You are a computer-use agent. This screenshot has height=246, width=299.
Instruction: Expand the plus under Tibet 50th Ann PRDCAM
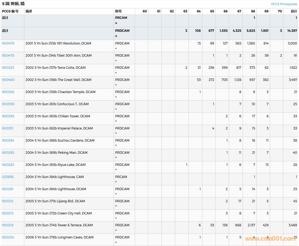point(116,60)
